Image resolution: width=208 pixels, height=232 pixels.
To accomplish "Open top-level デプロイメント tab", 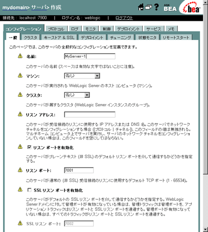I will pyautogui.click(x=128, y=29).
